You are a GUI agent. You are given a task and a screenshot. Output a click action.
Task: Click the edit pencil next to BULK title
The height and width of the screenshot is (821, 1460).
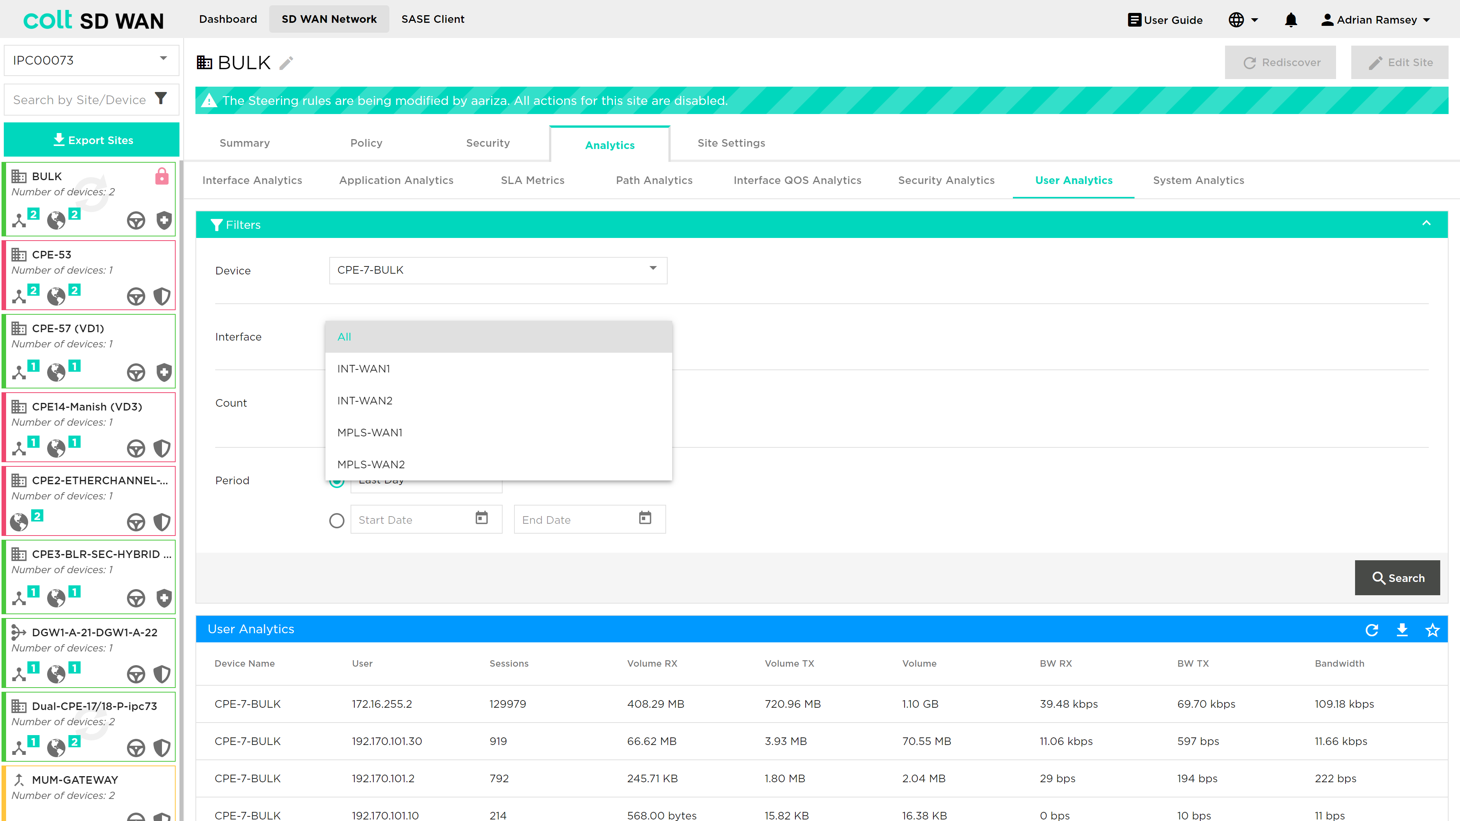(x=286, y=62)
